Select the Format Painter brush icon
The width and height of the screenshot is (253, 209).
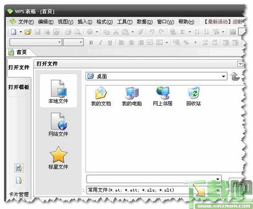click(x=140, y=32)
